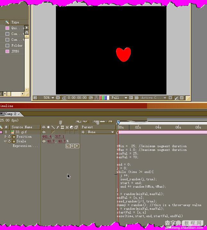Click the frame blending column icon
The image size is (207, 230).
(x=62, y=127)
